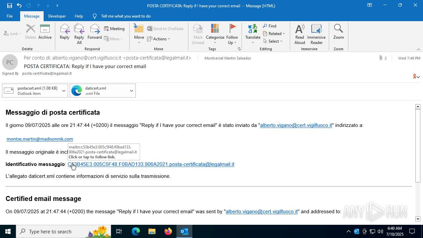Click the Reply All button
Viewport: 423px width, 238px height.
pos(79,34)
